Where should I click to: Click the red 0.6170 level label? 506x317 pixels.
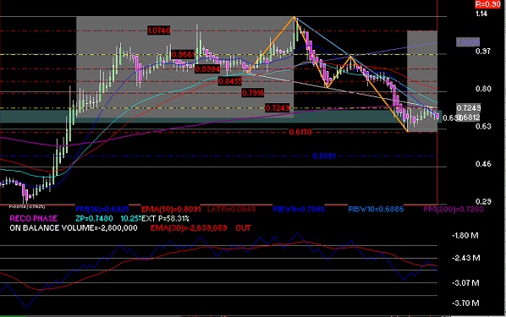[300, 132]
